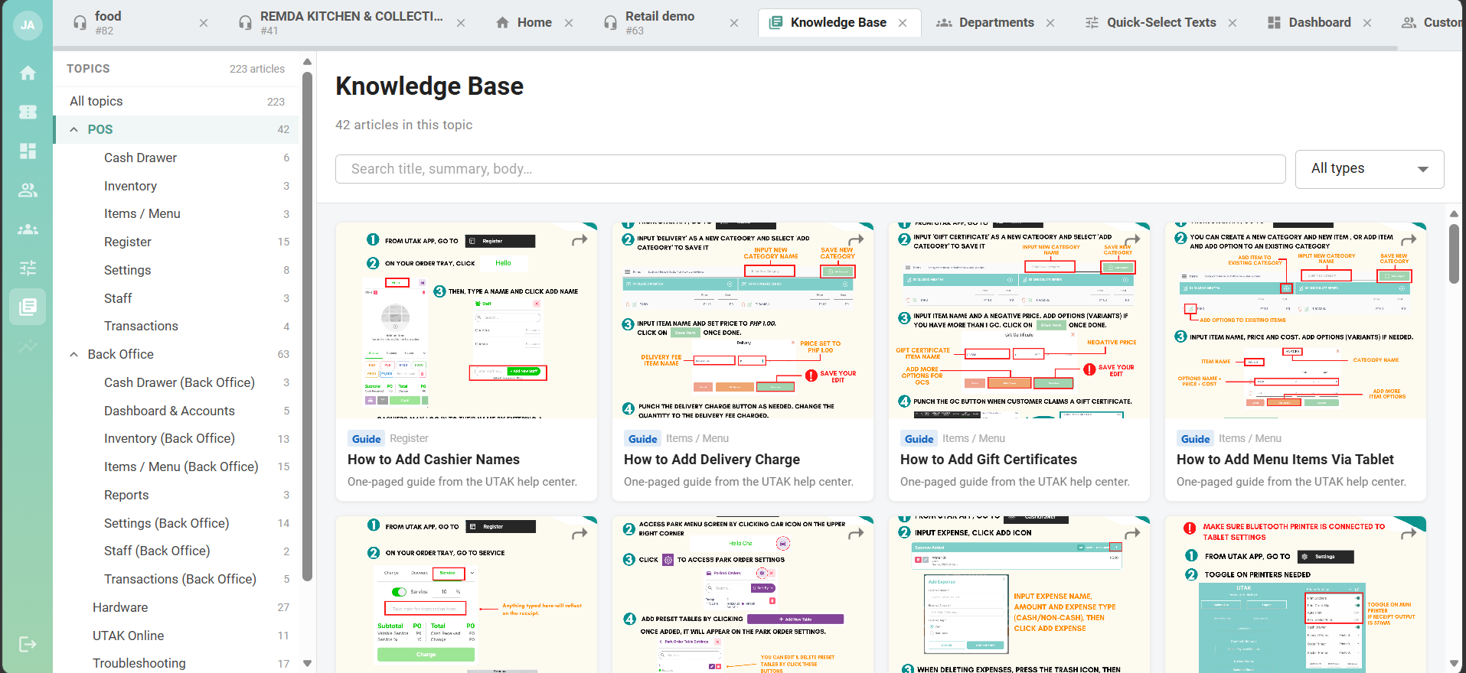1466x673 pixels.
Task: Share the How to Add Menu Items Via Tablet card
Action: 1409,240
